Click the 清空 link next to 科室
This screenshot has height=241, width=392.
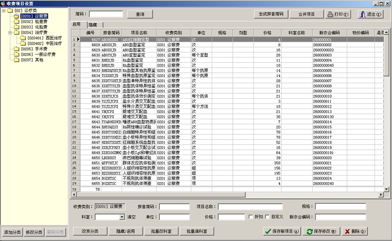tap(131, 217)
